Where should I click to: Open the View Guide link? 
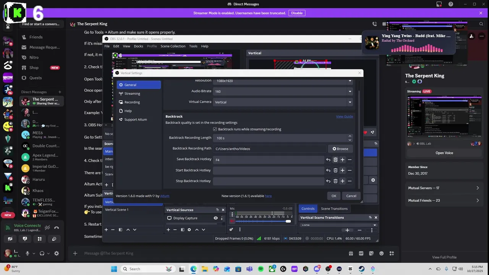tap(345, 116)
